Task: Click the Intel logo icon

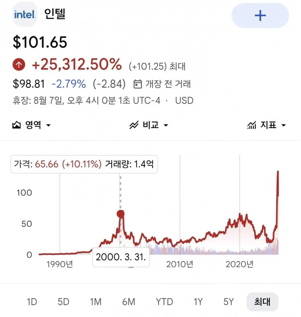Action: [25, 15]
